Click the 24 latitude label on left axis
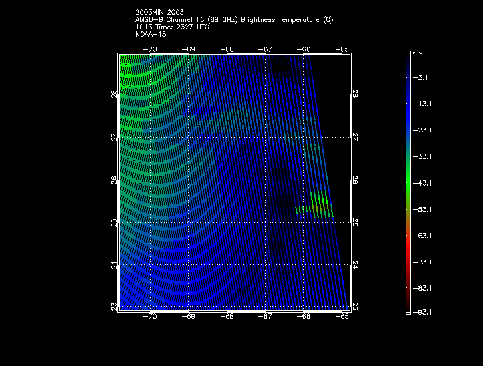483x366 pixels. pos(114,265)
